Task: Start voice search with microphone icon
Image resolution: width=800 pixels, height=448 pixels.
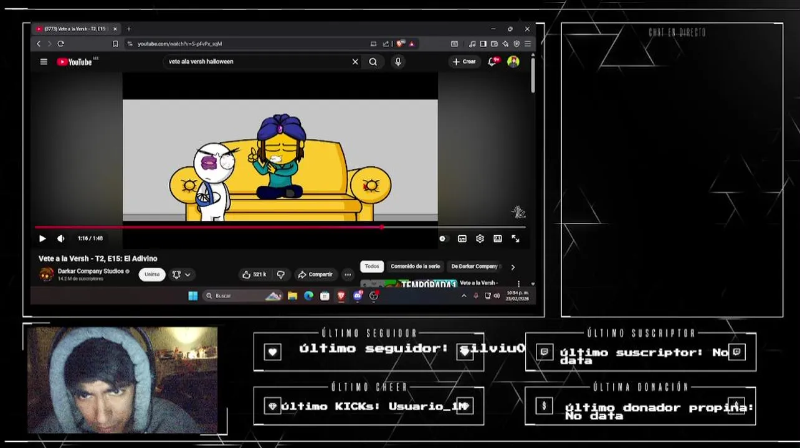Action: [x=398, y=62]
